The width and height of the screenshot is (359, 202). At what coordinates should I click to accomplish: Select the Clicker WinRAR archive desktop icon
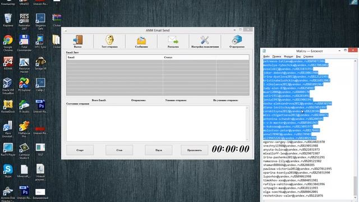[x=57, y=20]
